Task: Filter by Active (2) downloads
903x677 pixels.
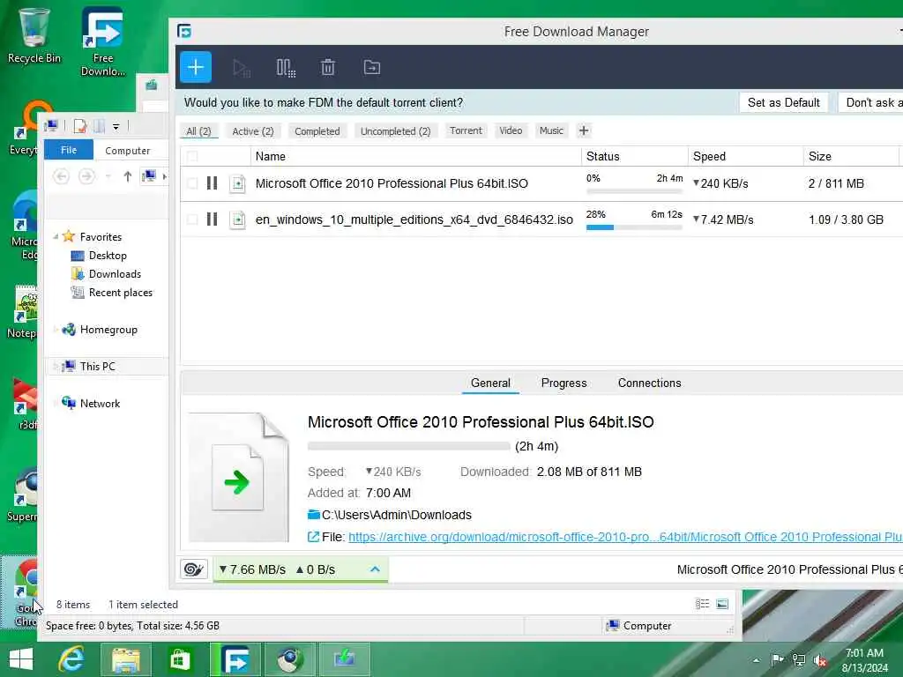Action: (253, 131)
